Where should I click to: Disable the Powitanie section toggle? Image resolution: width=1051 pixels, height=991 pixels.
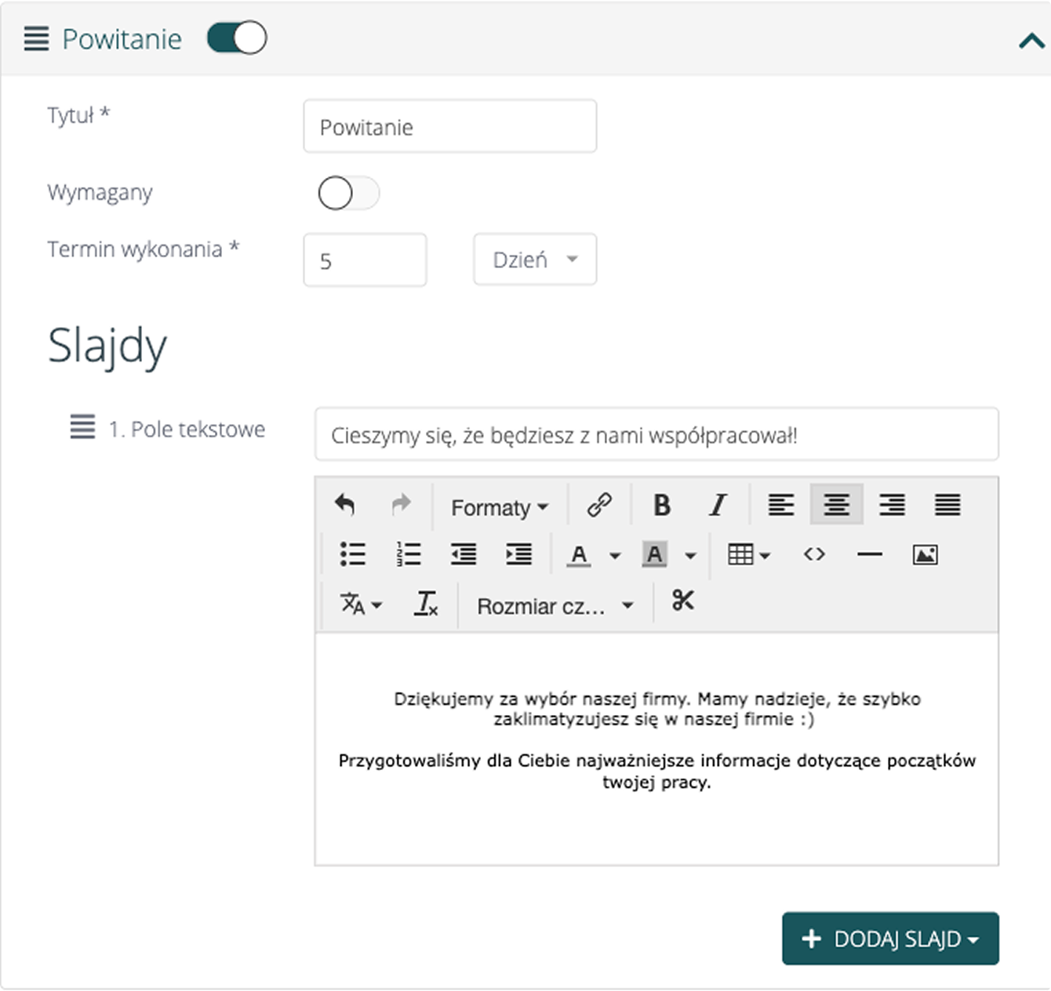pos(237,38)
